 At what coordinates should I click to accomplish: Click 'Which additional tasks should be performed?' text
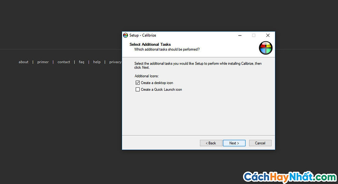coord(167,50)
